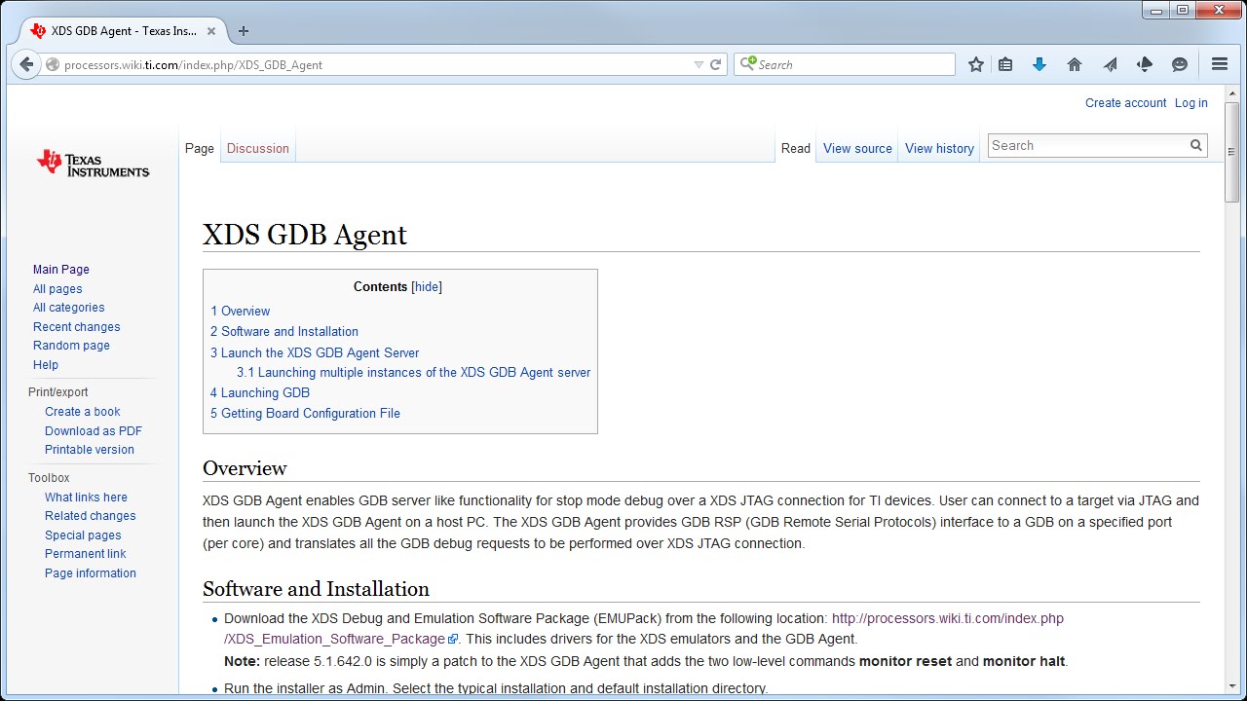Image resolution: width=1247 pixels, height=701 pixels.
Task: Open Special pages link
Action: click(83, 535)
